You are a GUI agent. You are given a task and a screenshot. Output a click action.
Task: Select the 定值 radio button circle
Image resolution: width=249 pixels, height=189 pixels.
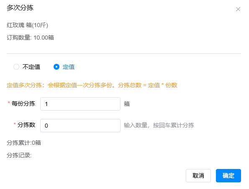pyautogui.click(x=56, y=67)
